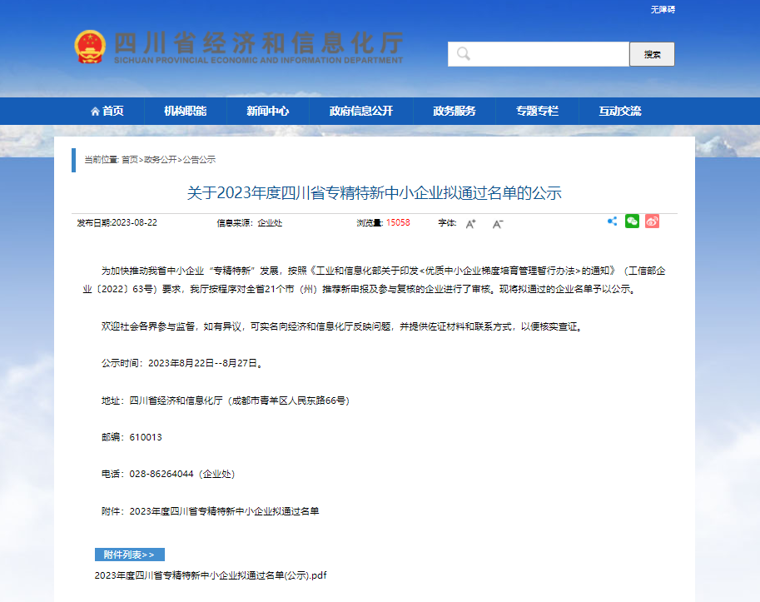Open the 互动交流 menu
Image resolution: width=760 pixels, height=602 pixels.
620,111
